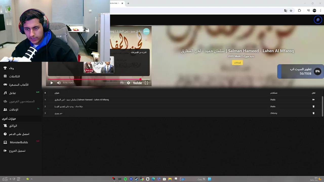This screenshot has height=182, width=324.
Task: Enter fullscreen in the YouTube player
Action: pos(146,83)
